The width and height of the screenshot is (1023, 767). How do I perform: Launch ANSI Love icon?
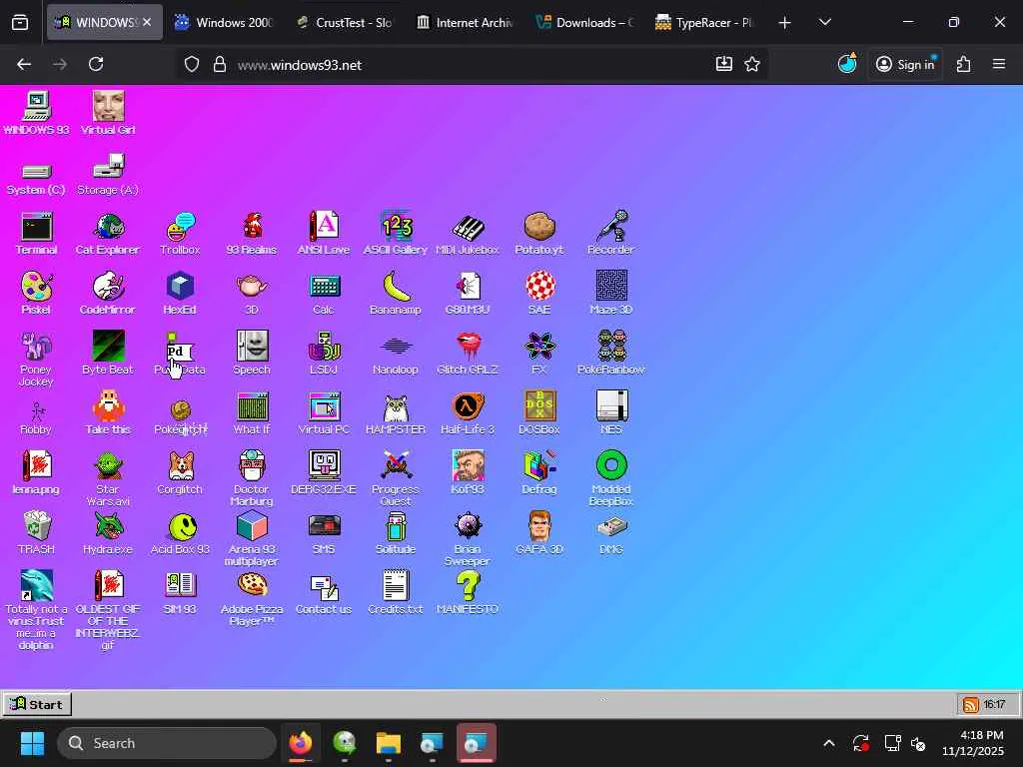click(x=324, y=234)
